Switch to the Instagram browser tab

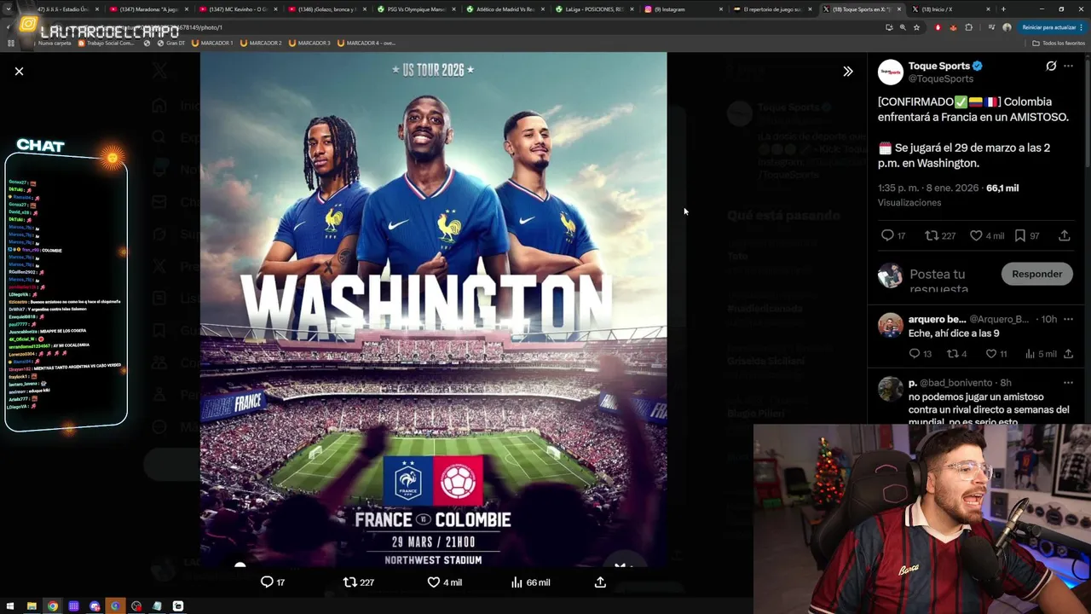point(684,9)
